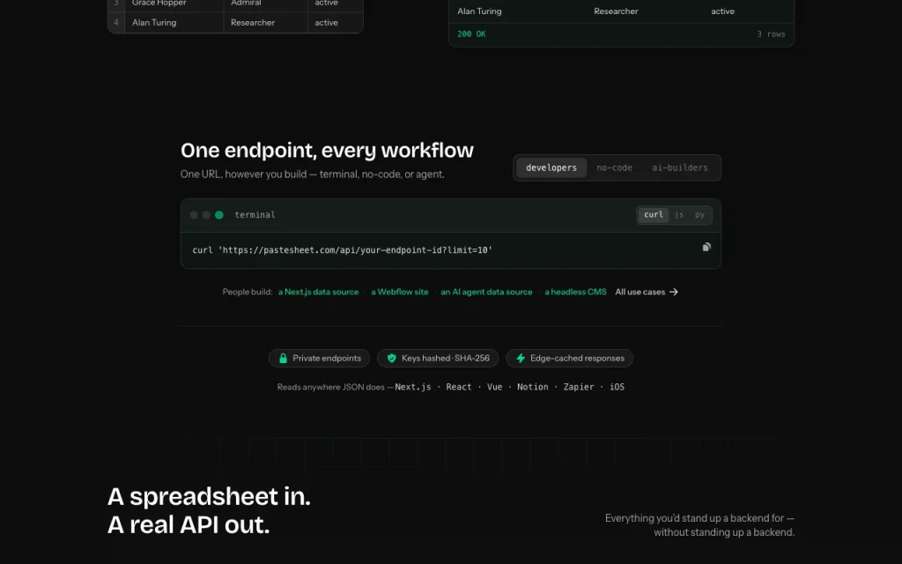Click 'Grace Hopper' in the spreadsheet table
Screen dimensions: 902x564
[159, 3]
